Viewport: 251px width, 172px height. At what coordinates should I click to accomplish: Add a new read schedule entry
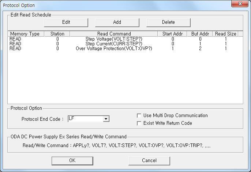click(x=117, y=22)
